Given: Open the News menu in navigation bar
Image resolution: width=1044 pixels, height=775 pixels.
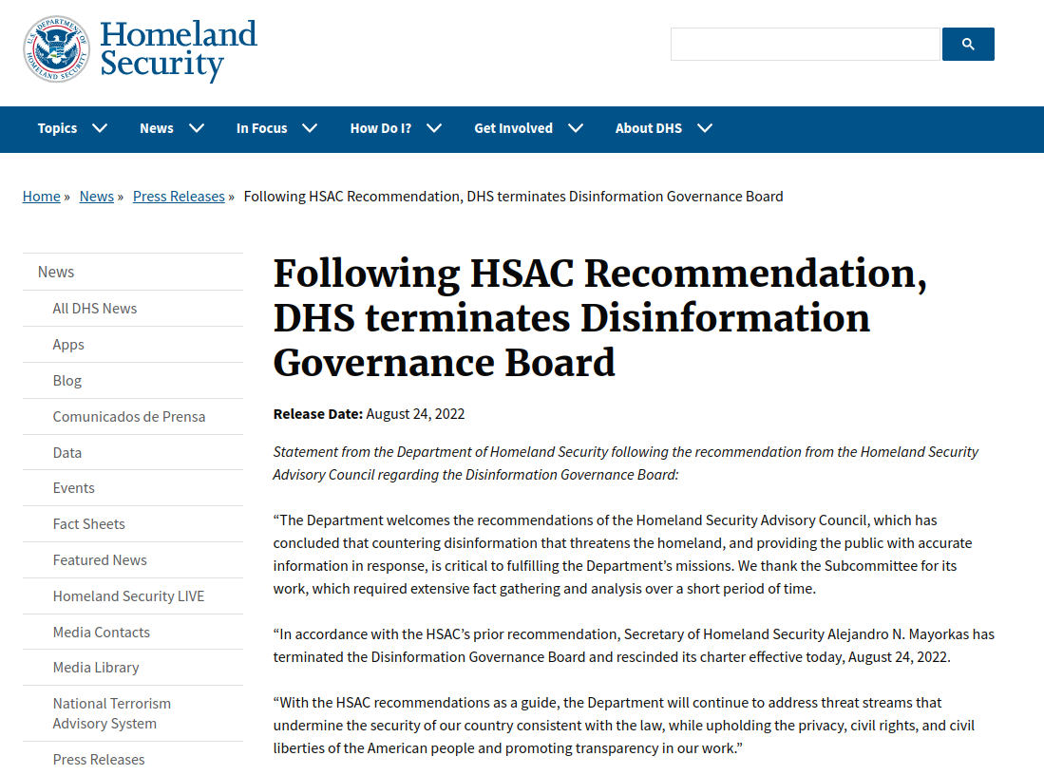Looking at the screenshot, I should coord(157,128).
